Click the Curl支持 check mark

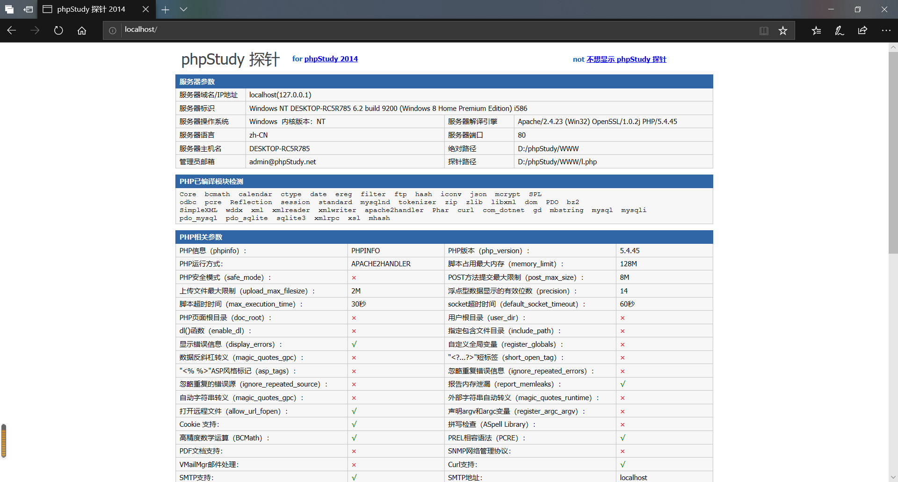click(x=623, y=465)
